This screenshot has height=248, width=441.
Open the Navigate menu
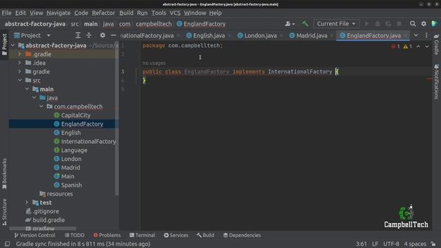click(59, 13)
